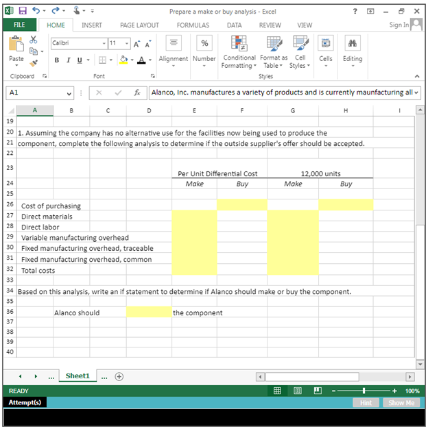The image size is (428, 429).
Task: Open the Name Box dropdown arrow
Action: point(69,93)
